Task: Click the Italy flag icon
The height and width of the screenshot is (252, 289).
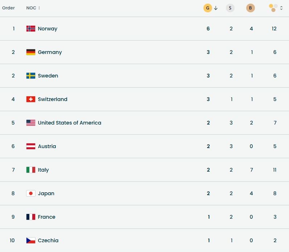Action: click(30, 170)
